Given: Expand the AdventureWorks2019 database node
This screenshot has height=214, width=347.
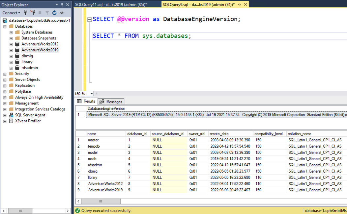Looking at the screenshot, I should (11, 50).
